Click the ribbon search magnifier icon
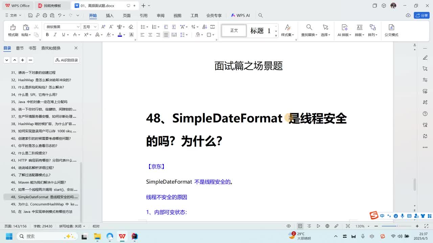The height and width of the screenshot is (243, 433). 260,16
